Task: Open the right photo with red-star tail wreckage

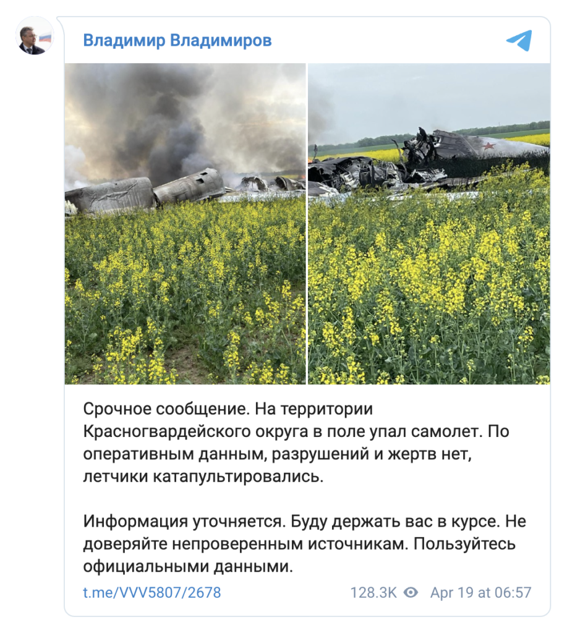Action: pyautogui.click(x=429, y=224)
